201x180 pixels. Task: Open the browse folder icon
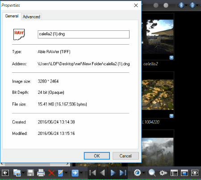coord(17,173)
